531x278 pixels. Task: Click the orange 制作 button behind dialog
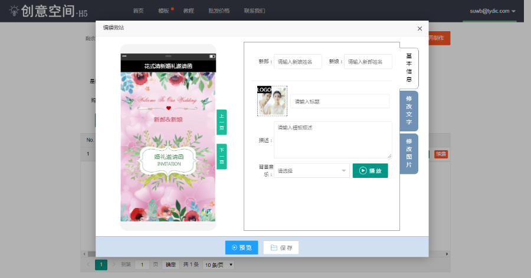click(x=439, y=38)
